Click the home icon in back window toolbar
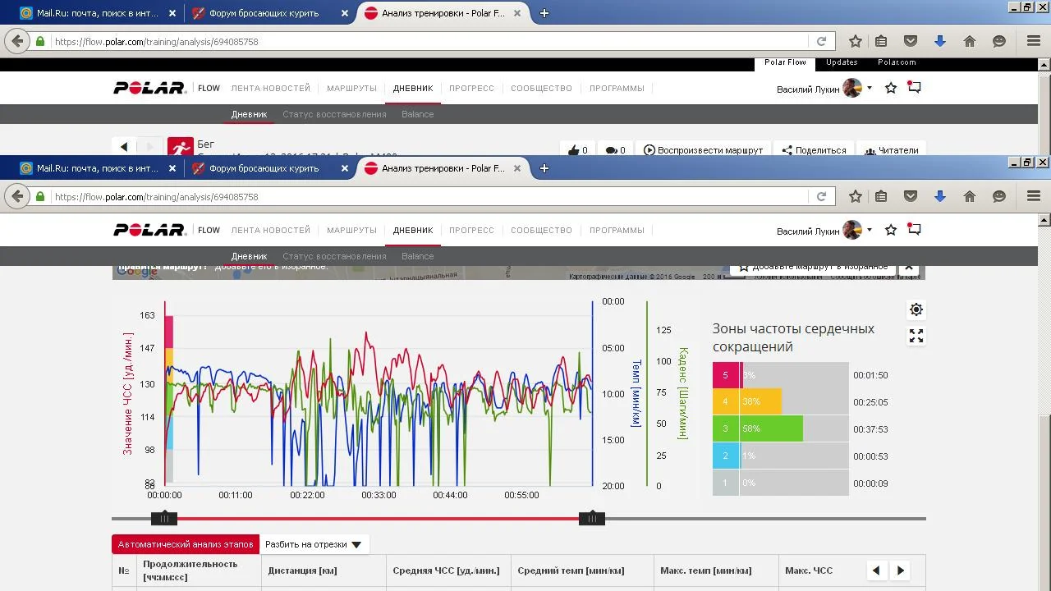The image size is (1051, 591). [x=970, y=41]
